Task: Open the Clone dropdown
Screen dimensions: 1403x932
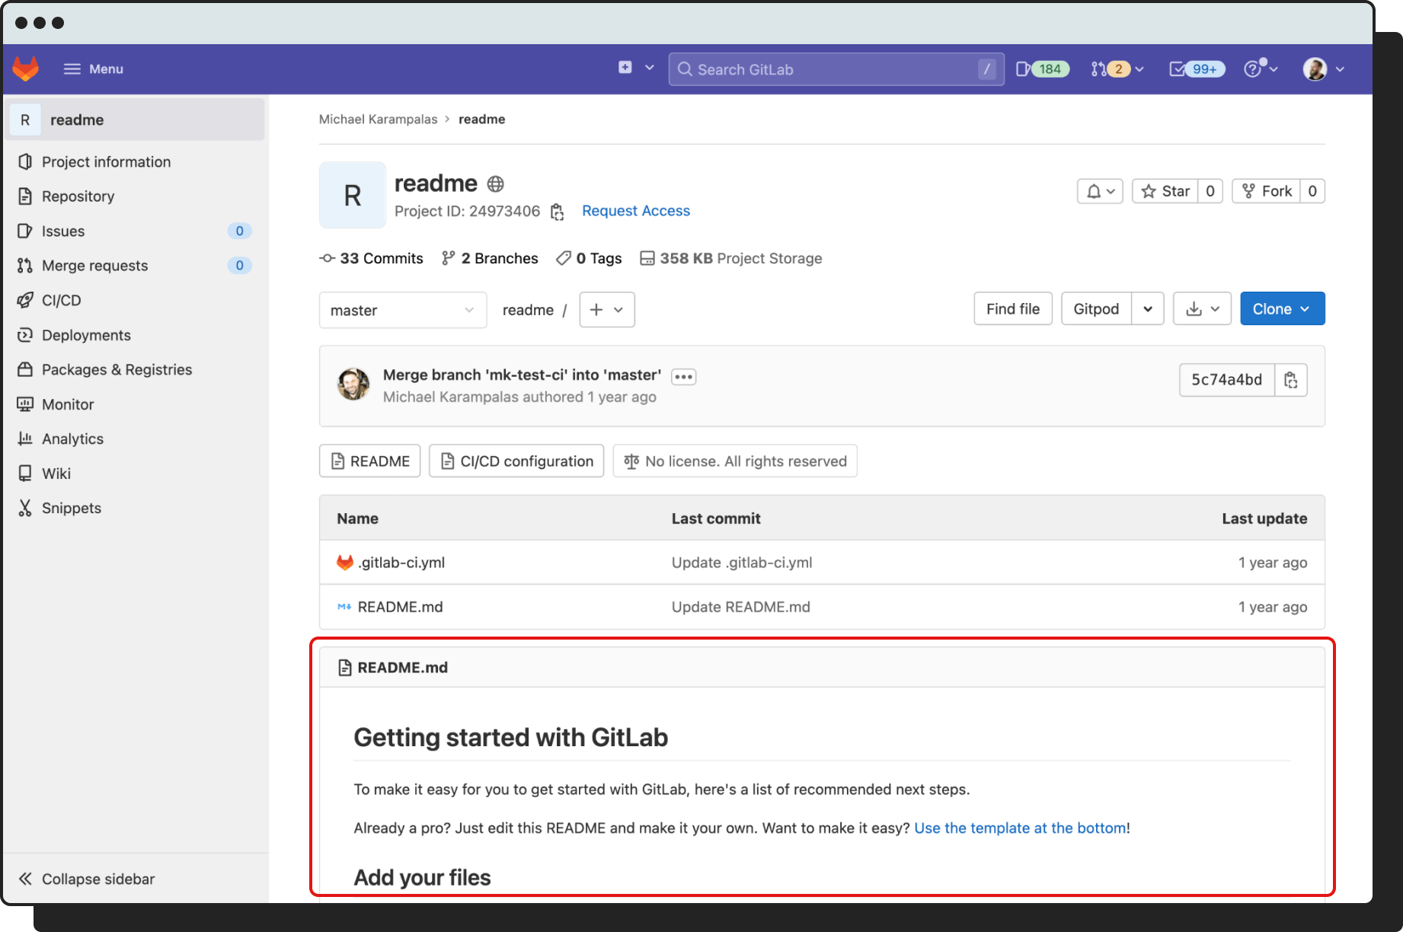Action: 1283,308
